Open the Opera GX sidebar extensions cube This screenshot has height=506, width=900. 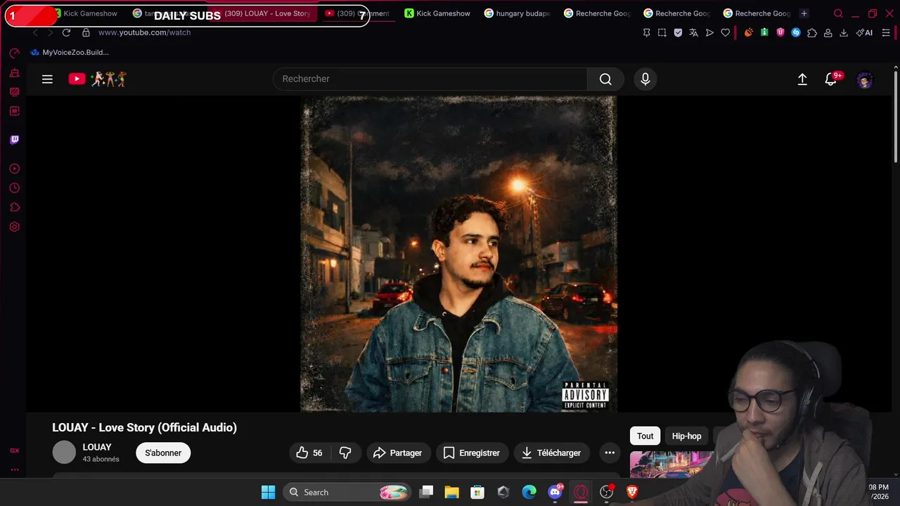tap(15, 207)
